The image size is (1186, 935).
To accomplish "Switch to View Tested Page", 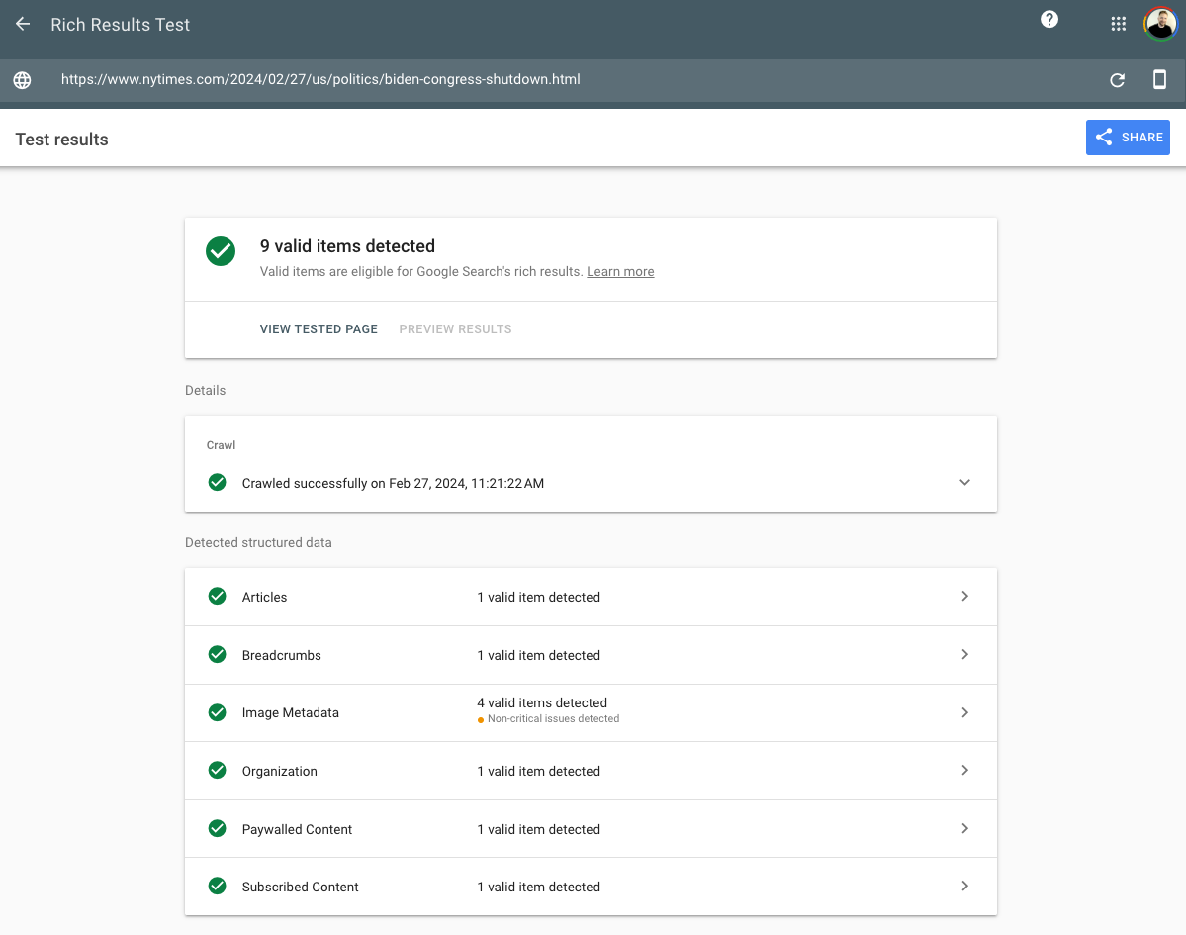I will click(x=319, y=328).
